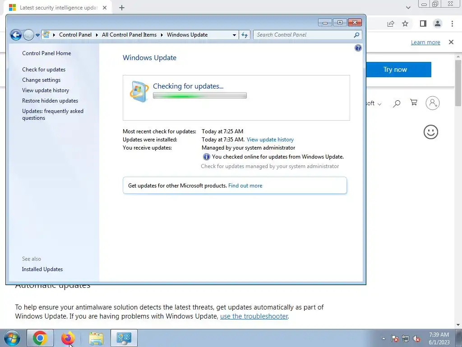This screenshot has height=347, width=462.
Task: Open Change settings in the sidebar
Action: pos(41,80)
